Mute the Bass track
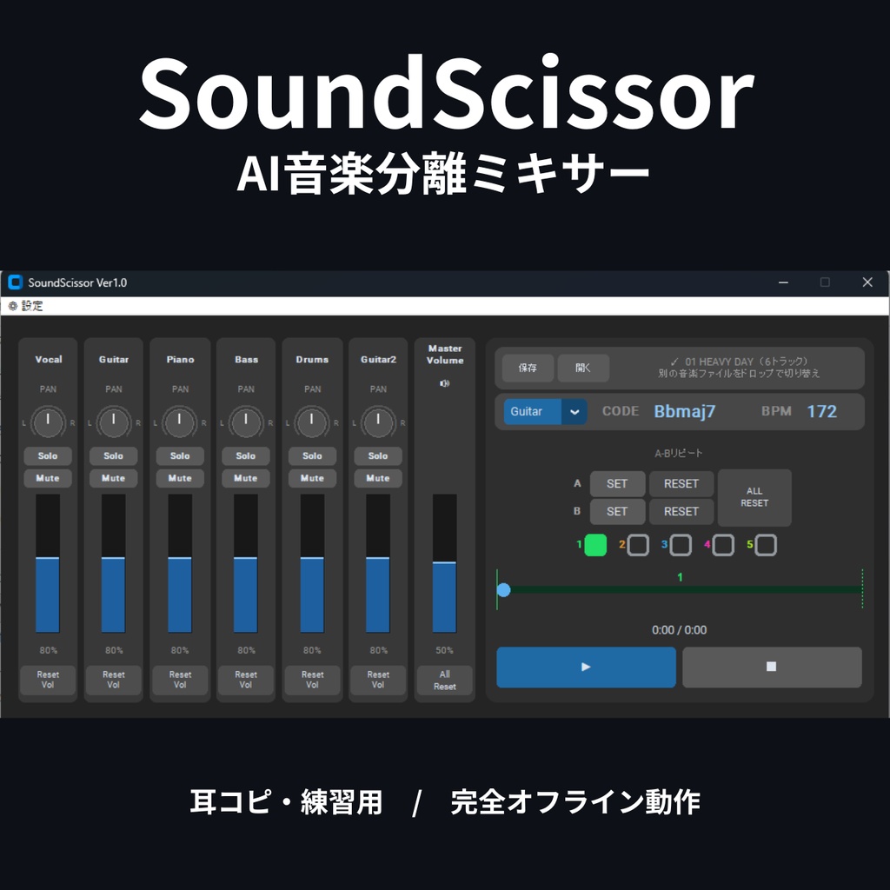This screenshot has width=890, height=890. 246,478
